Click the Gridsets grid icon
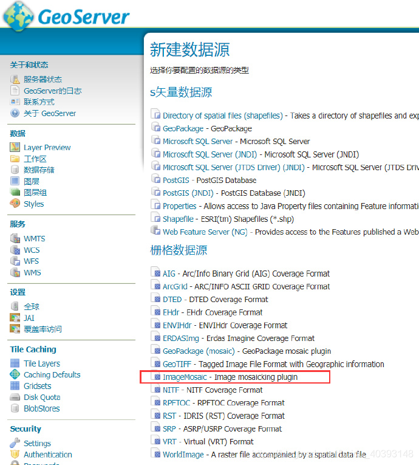 15,385
